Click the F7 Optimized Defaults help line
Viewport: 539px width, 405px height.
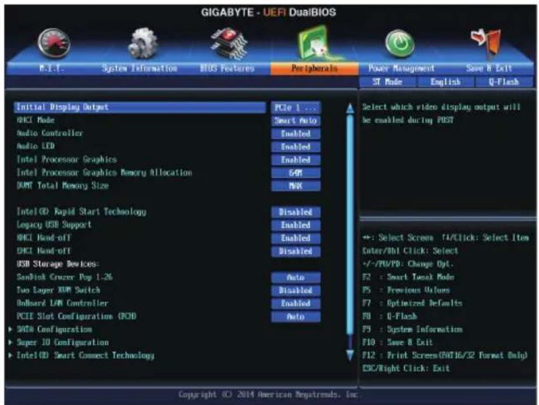point(412,303)
